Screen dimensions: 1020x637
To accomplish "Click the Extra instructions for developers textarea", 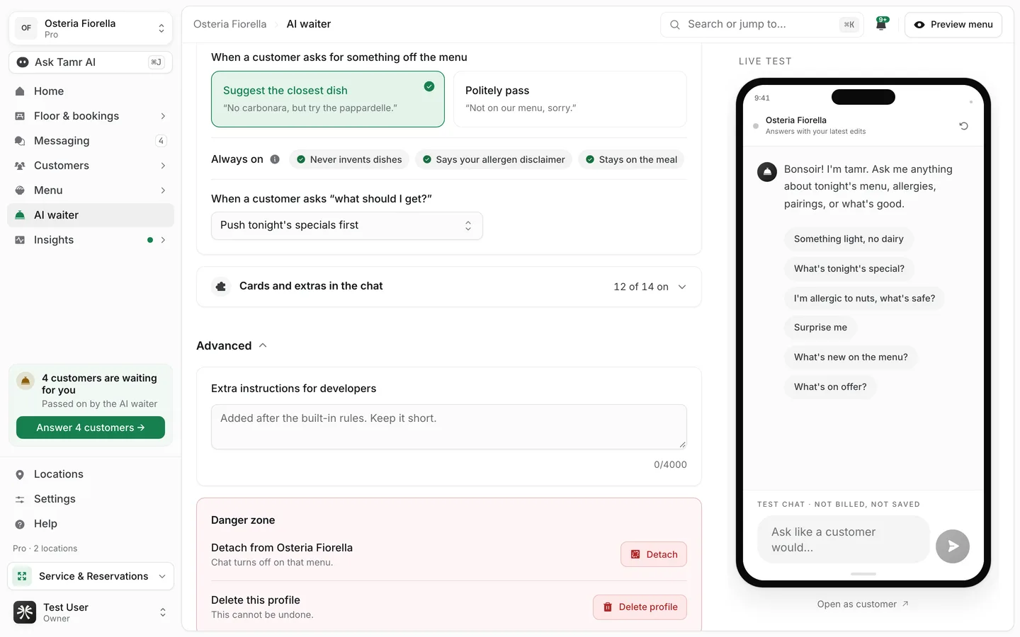I will [449, 427].
